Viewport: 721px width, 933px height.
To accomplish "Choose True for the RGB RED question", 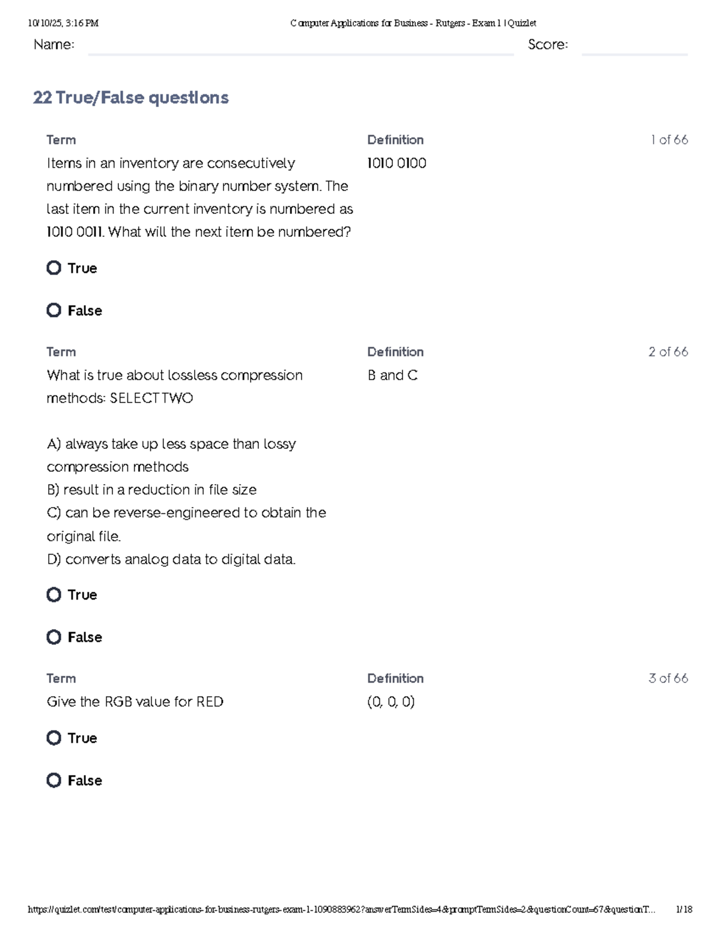I will (54, 738).
